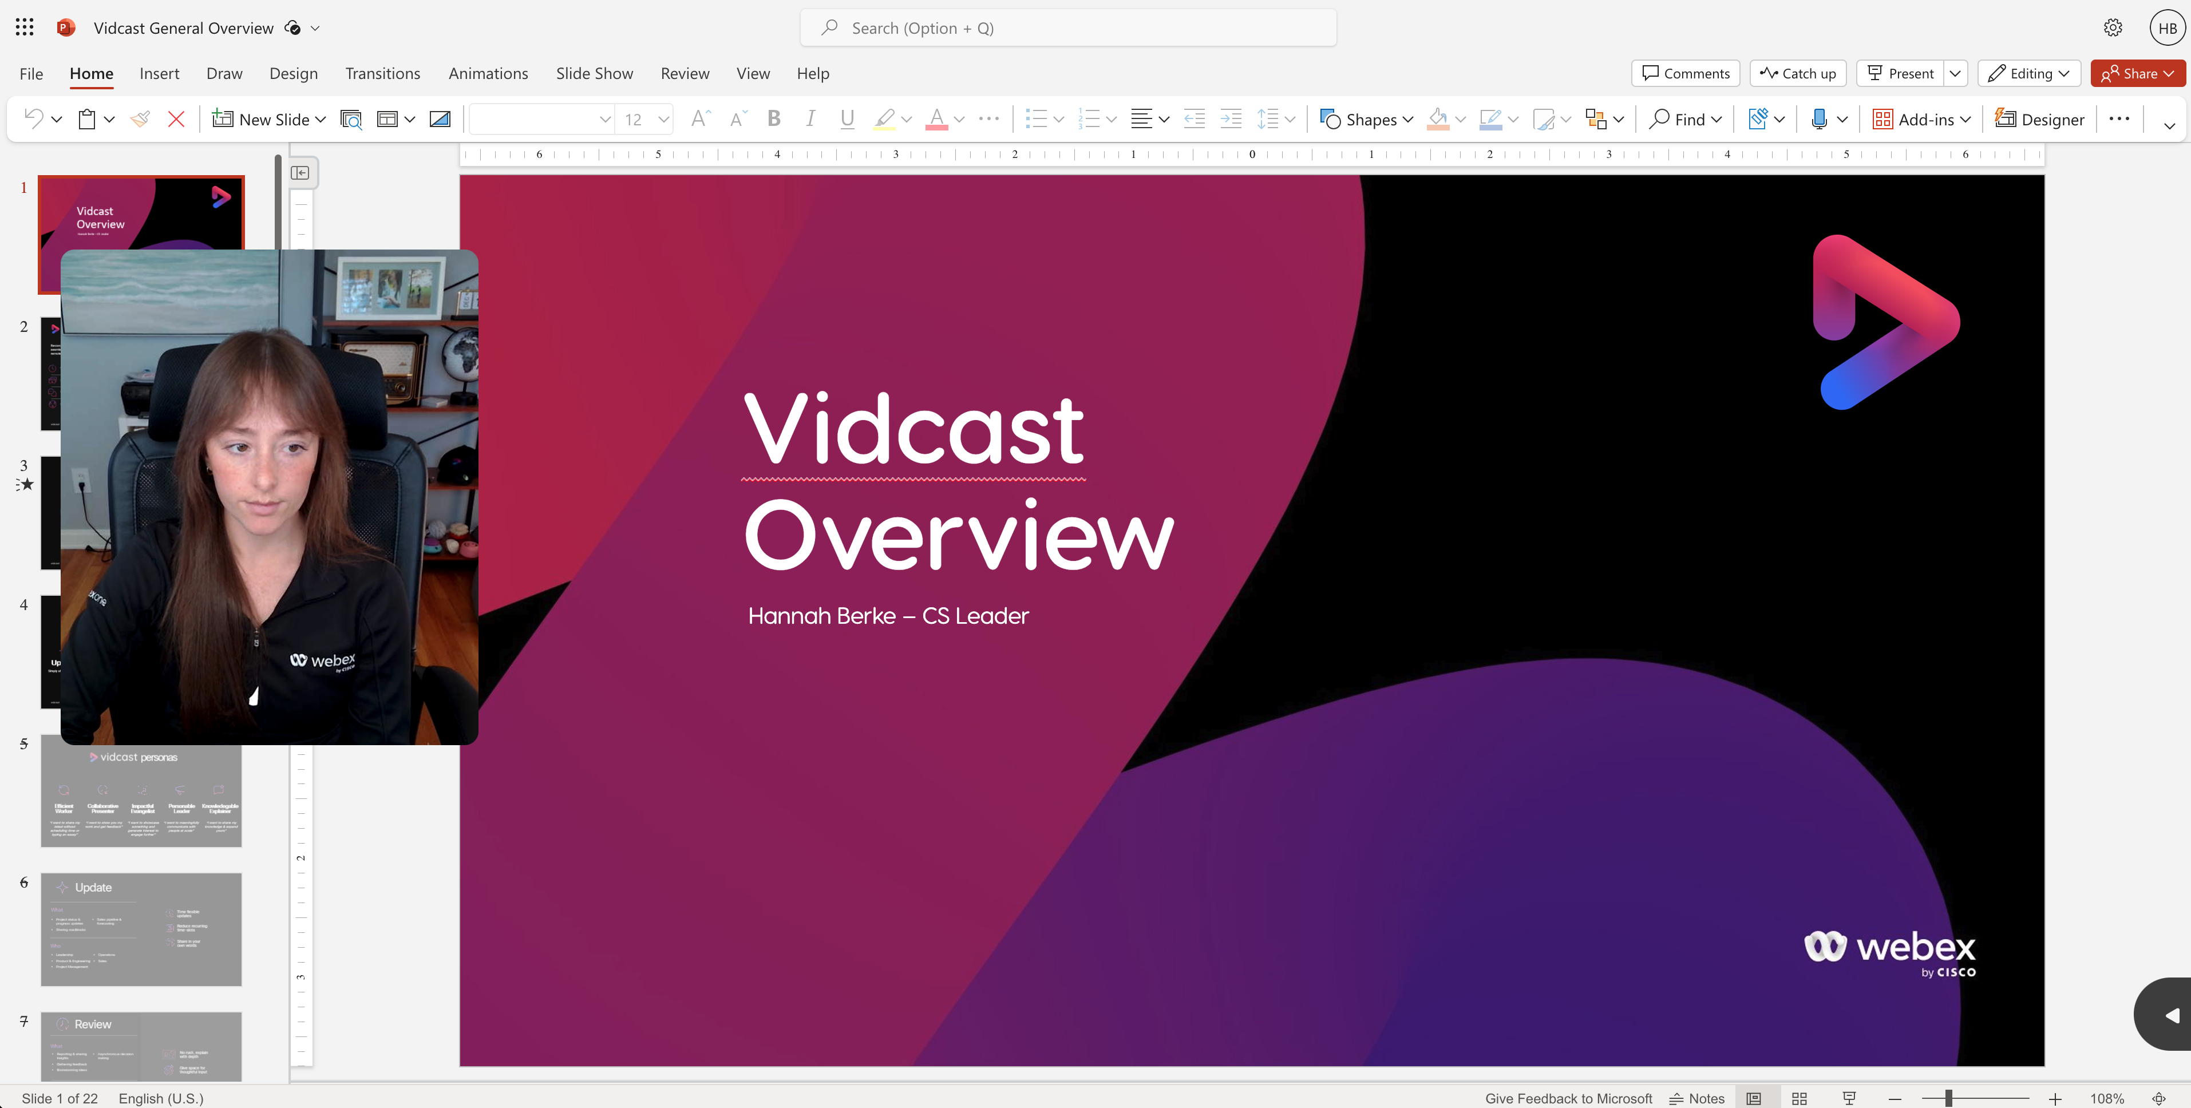Open the Settings gear
The image size is (2191, 1108).
(x=2113, y=28)
